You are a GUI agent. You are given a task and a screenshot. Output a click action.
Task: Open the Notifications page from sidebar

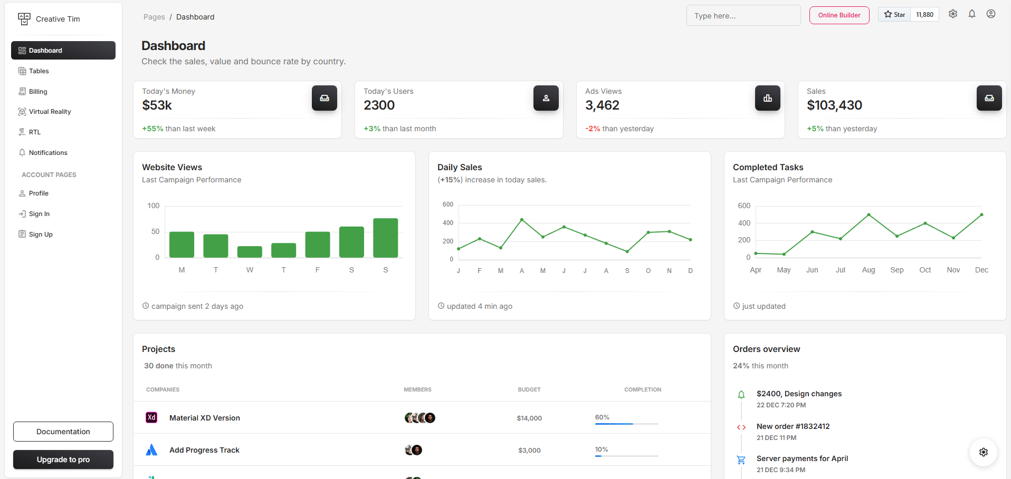tap(63, 153)
